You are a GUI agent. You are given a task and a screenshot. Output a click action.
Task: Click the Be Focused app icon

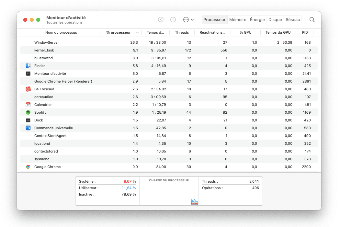[28, 89]
